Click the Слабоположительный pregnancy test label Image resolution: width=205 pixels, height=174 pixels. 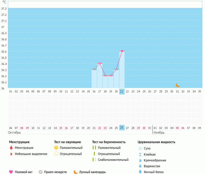[x=113, y=160]
